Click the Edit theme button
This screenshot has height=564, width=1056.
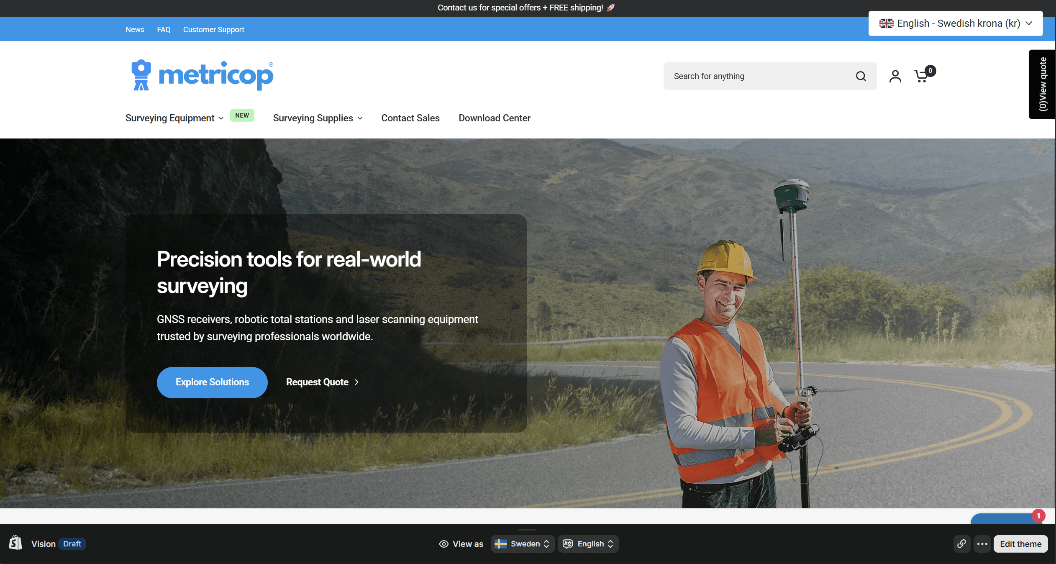[1020, 543]
